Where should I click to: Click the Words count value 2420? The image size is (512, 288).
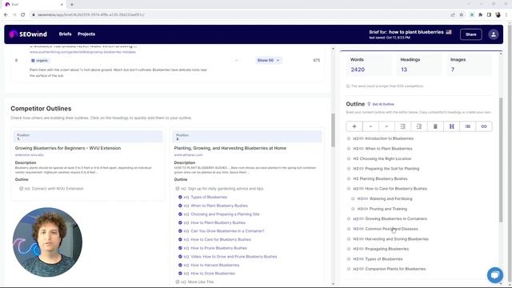coord(358,70)
